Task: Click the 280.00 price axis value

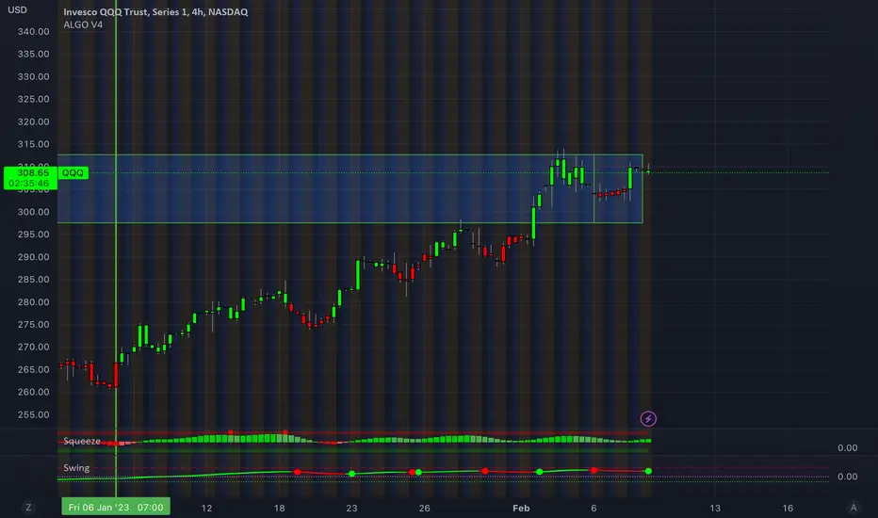Action: click(x=33, y=302)
